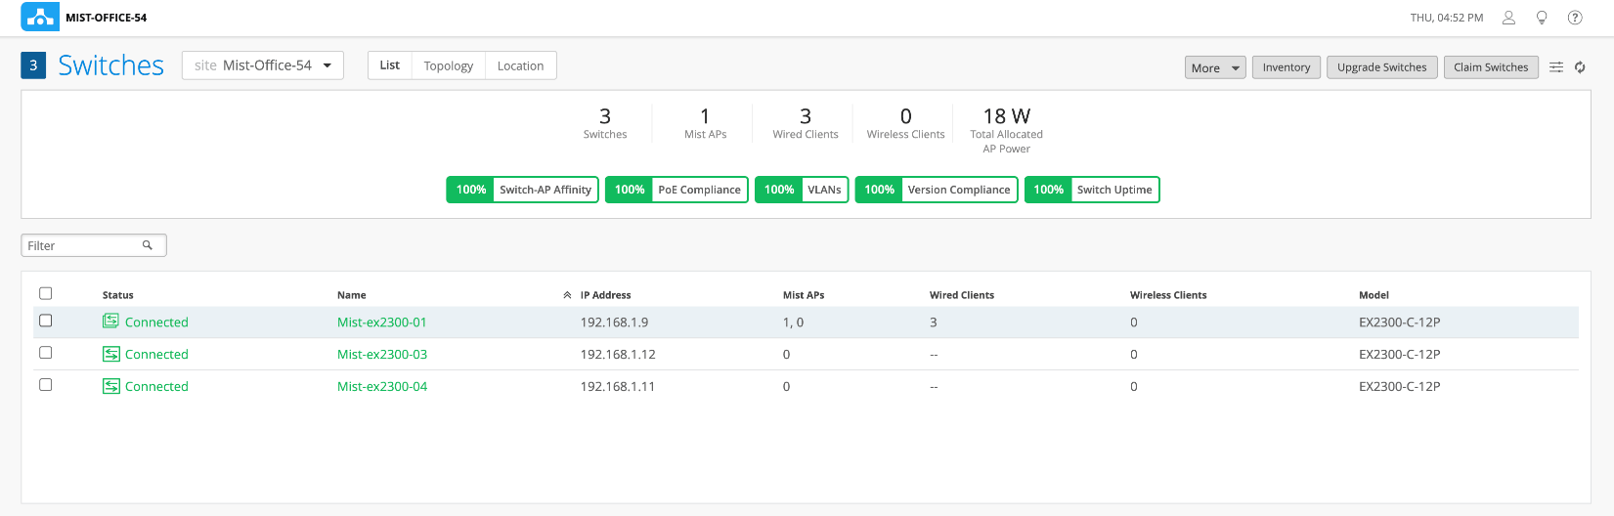Switch to the Topology tab
Screen dimensions: 1614x516
tap(449, 65)
